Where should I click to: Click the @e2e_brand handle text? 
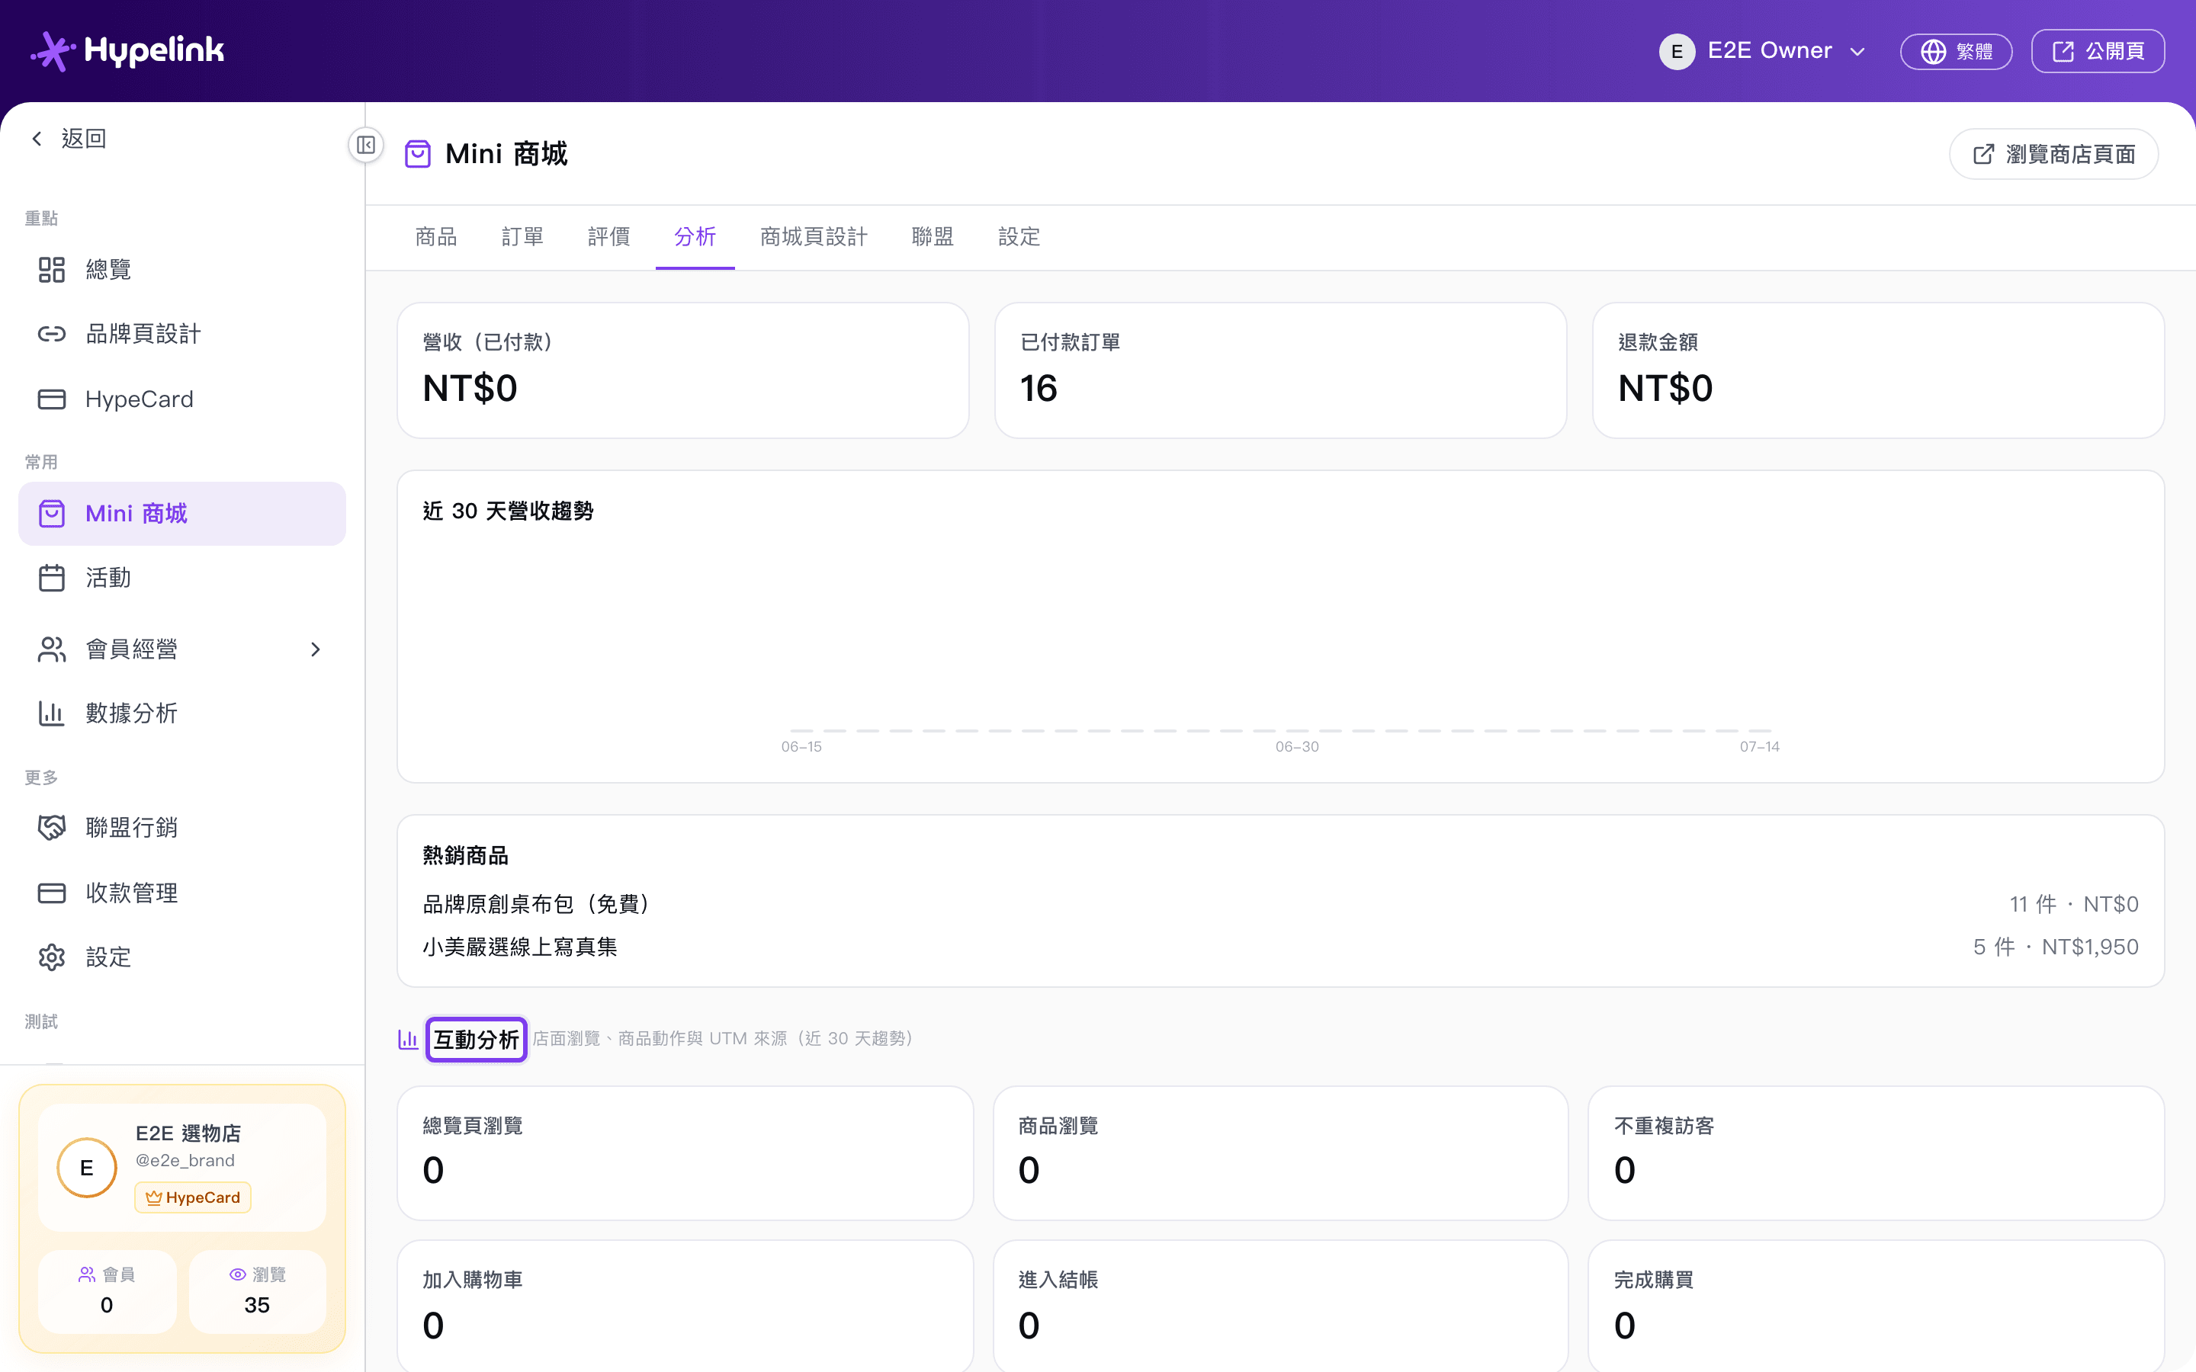(185, 1161)
